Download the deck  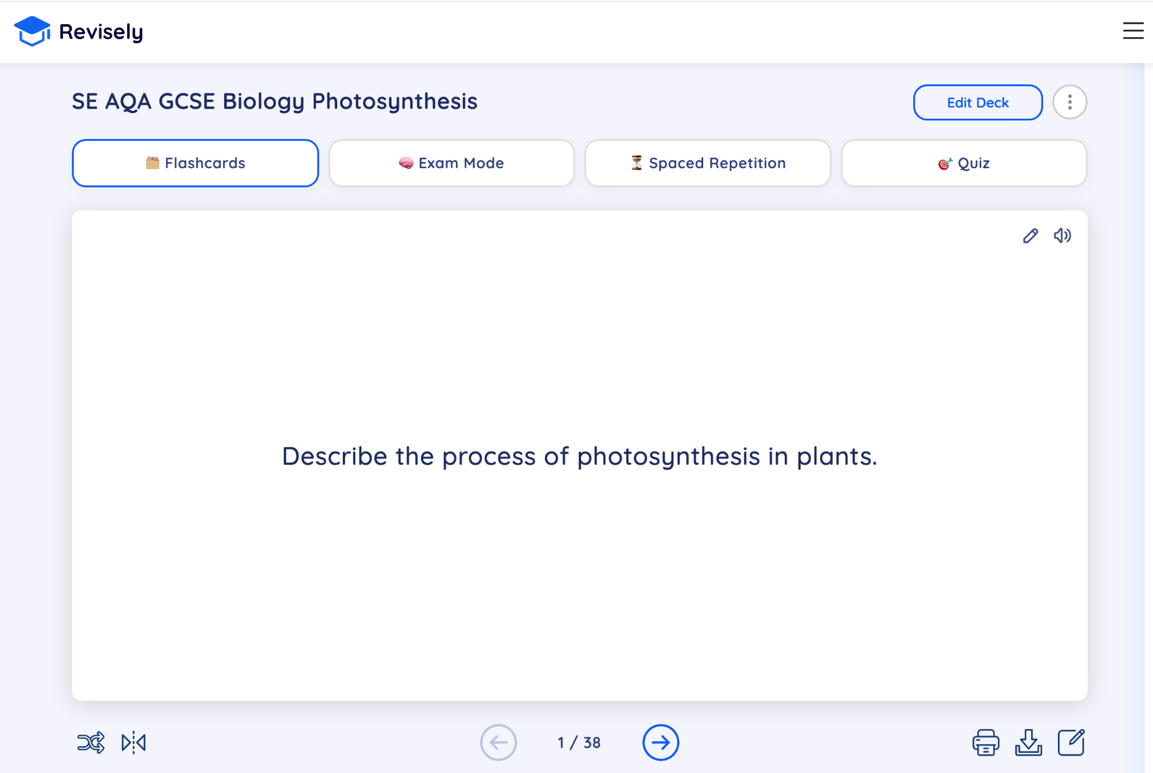click(x=1029, y=743)
